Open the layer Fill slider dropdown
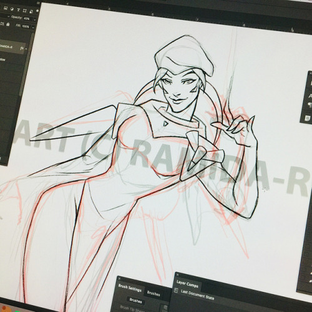312x312 pixels. [33, 27]
